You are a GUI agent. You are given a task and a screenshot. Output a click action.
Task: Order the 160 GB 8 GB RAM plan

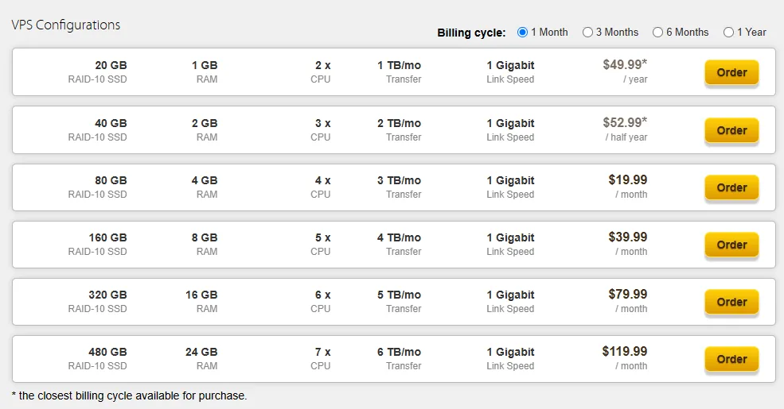click(731, 245)
